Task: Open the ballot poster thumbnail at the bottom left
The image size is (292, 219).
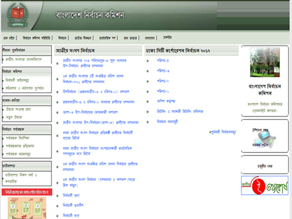Action: point(27,208)
